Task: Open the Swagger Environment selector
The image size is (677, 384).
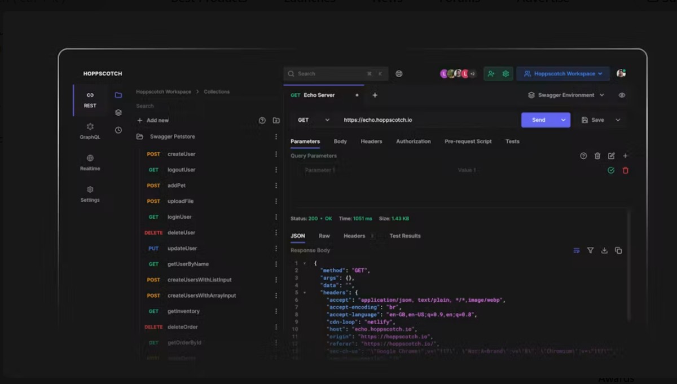Action: (566, 95)
